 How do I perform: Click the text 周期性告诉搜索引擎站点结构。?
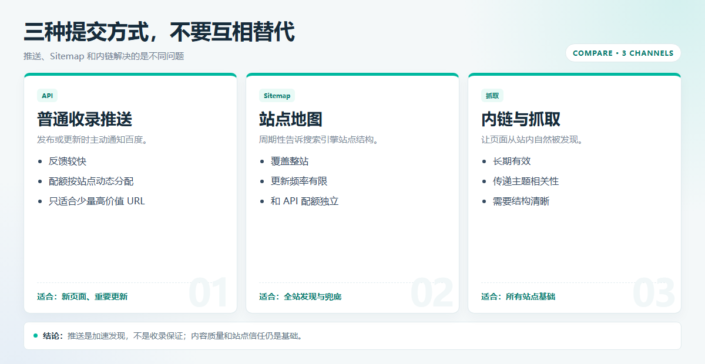320,140
